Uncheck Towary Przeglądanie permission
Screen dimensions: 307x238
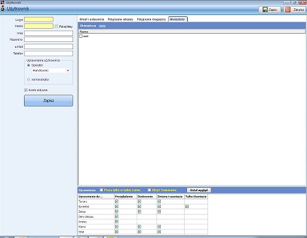(117, 201)
